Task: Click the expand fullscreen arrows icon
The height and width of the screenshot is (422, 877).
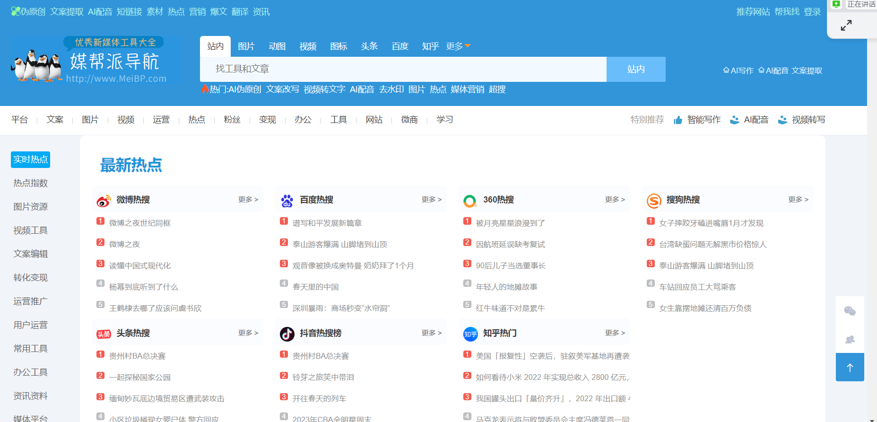Action: click(x=846, y=25)
